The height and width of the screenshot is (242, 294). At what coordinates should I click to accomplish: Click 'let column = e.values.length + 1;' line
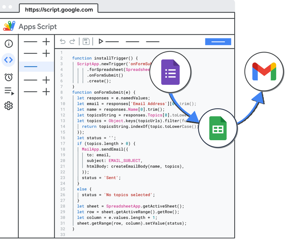click(x=117, y=218)
